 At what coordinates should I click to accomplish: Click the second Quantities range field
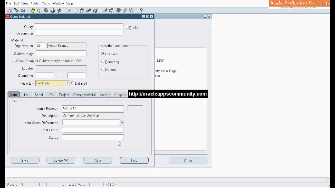pyautogui.click(x=77, y=75)
